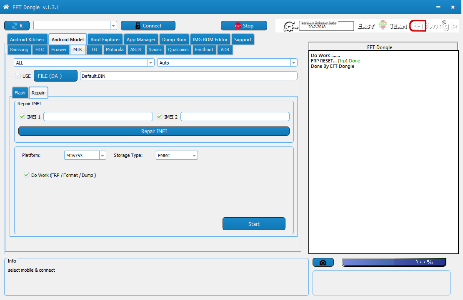The image size is (463, 300).
Task: Click the Stop button with red icon
Action: pos(244,26)
